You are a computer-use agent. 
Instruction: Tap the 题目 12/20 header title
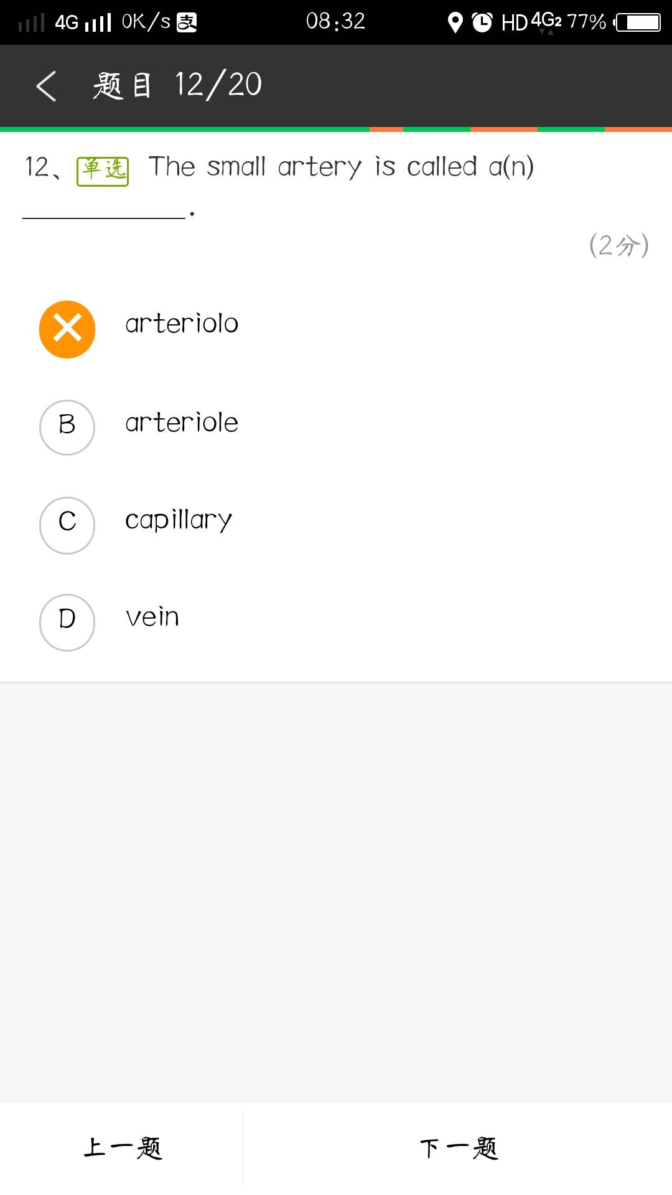click(x=177, y=85)
